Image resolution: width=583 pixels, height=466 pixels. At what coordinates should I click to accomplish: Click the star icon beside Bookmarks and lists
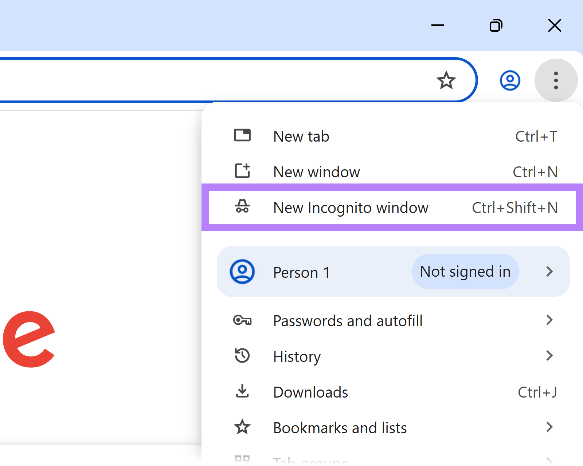pos(243,427)
